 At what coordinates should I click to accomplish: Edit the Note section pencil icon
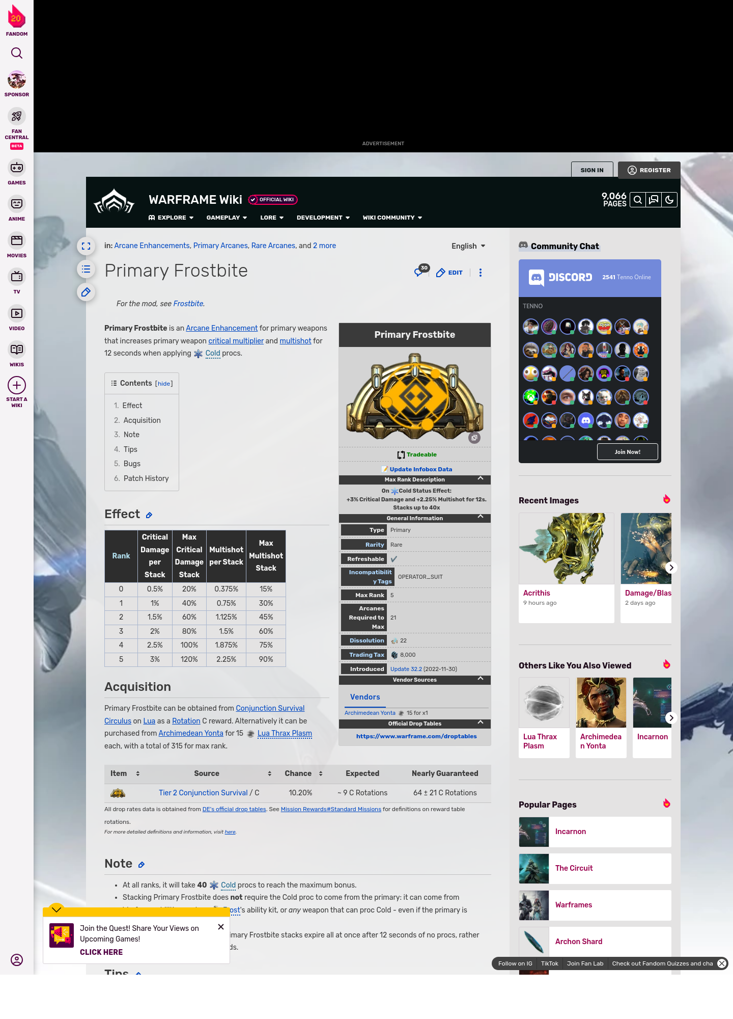click(x=142, y=865)
